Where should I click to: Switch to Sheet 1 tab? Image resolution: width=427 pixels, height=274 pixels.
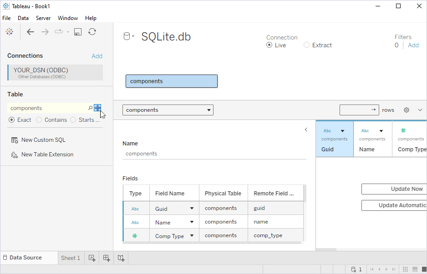pyautogui.click(x=71, y=258)
